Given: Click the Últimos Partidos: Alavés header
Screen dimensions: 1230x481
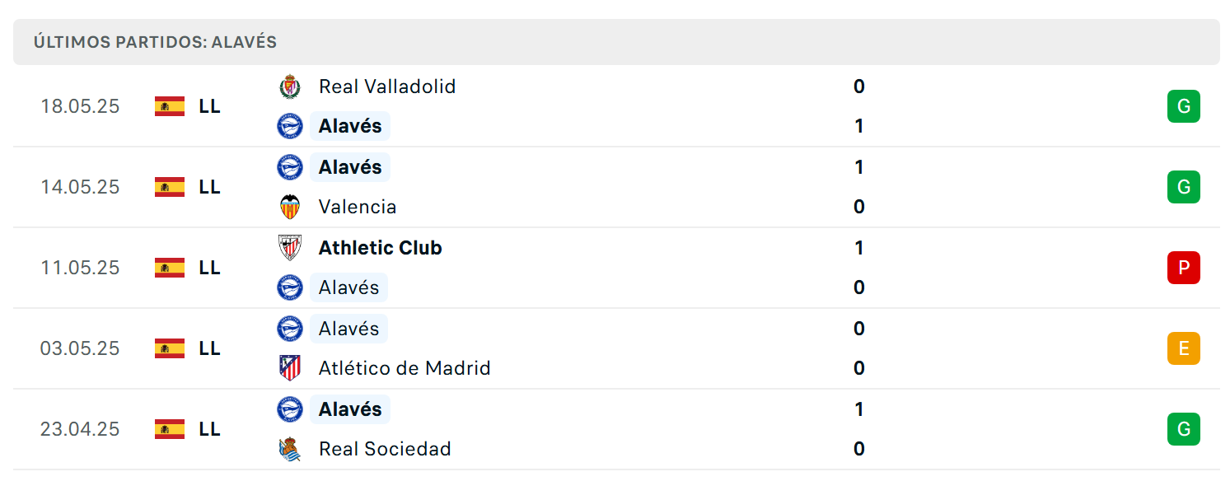Looking at the screenshot, I should pyautogui.click(x=155, y=42).
